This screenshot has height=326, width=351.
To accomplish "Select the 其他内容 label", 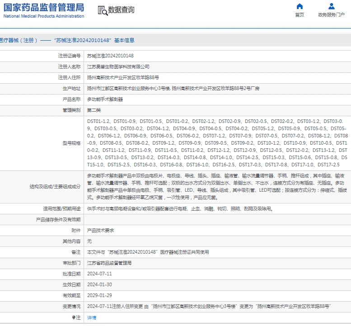I will [x=71, y=241].
